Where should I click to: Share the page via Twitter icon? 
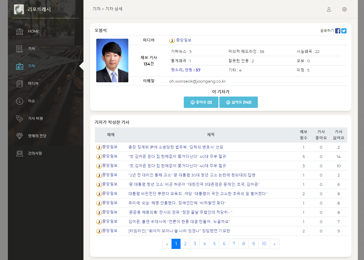tap(344, 31)
